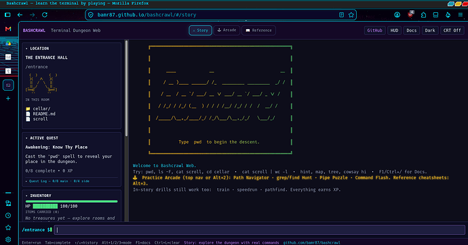The height and width of the screenshot is (245, 468).
Task: Open the Docs button
Action: (x=411, y=30)
